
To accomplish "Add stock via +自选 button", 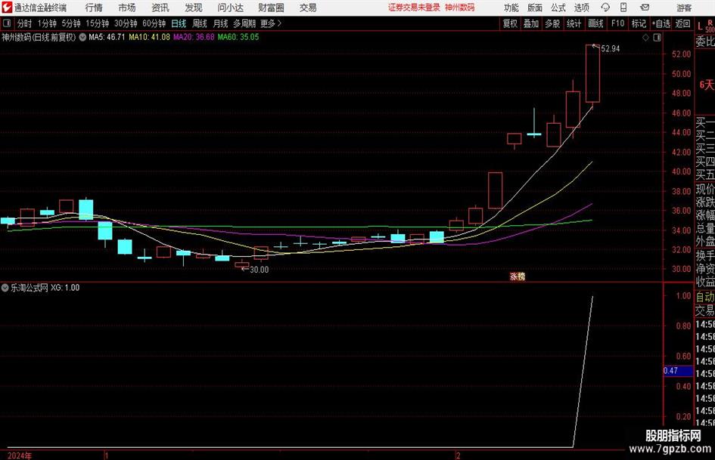I will point(661,23).
